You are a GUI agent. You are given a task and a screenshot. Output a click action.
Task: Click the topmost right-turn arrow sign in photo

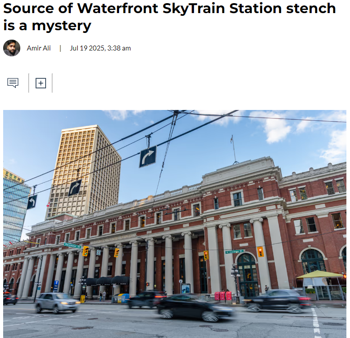pyautogui.click(x=148, y=156)
